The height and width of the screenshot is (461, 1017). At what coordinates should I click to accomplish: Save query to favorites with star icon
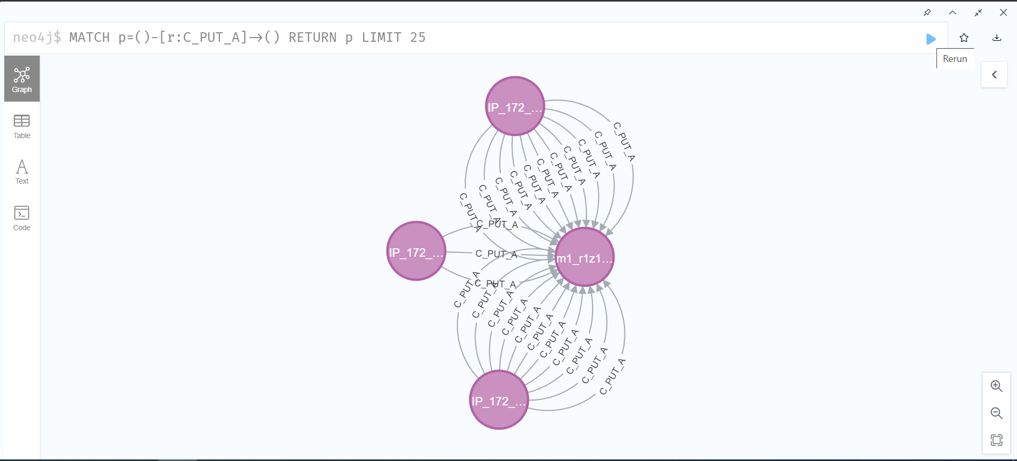[964, 38]
